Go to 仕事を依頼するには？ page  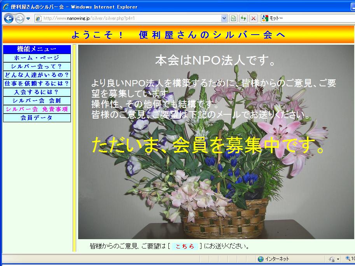(37, 84)
